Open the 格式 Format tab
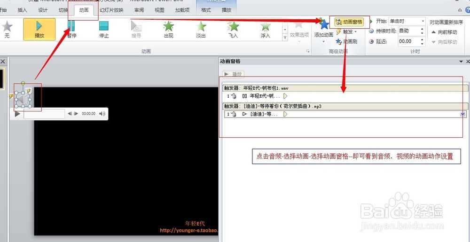Screen dimensions: 470x242 [206, 10]
